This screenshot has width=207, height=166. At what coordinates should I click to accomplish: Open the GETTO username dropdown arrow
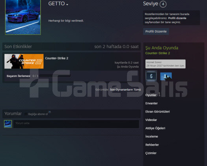coord(67,5)
